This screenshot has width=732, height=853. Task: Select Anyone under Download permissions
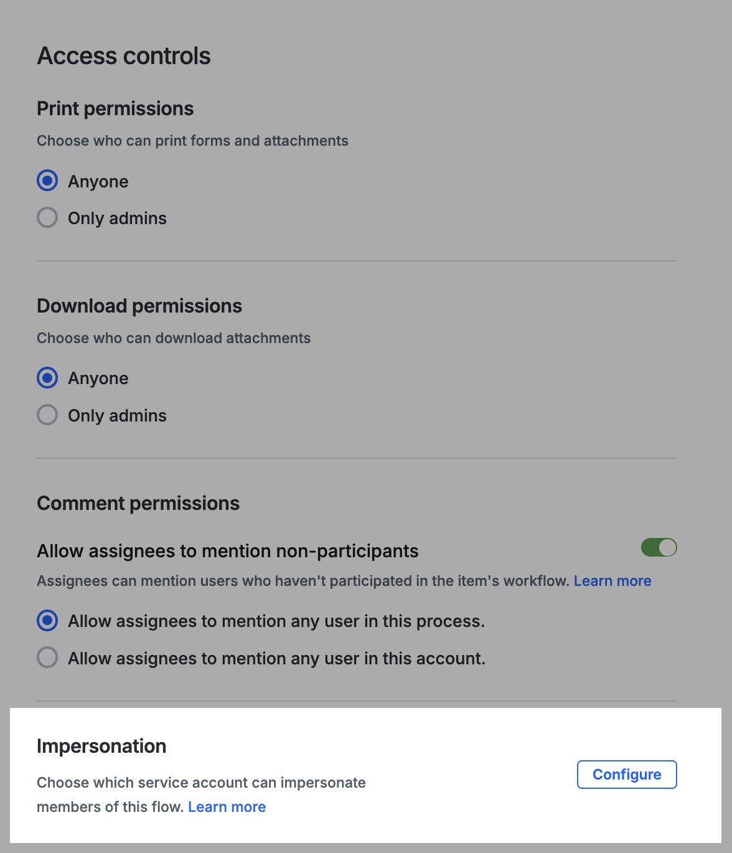(x=47, y=378)
